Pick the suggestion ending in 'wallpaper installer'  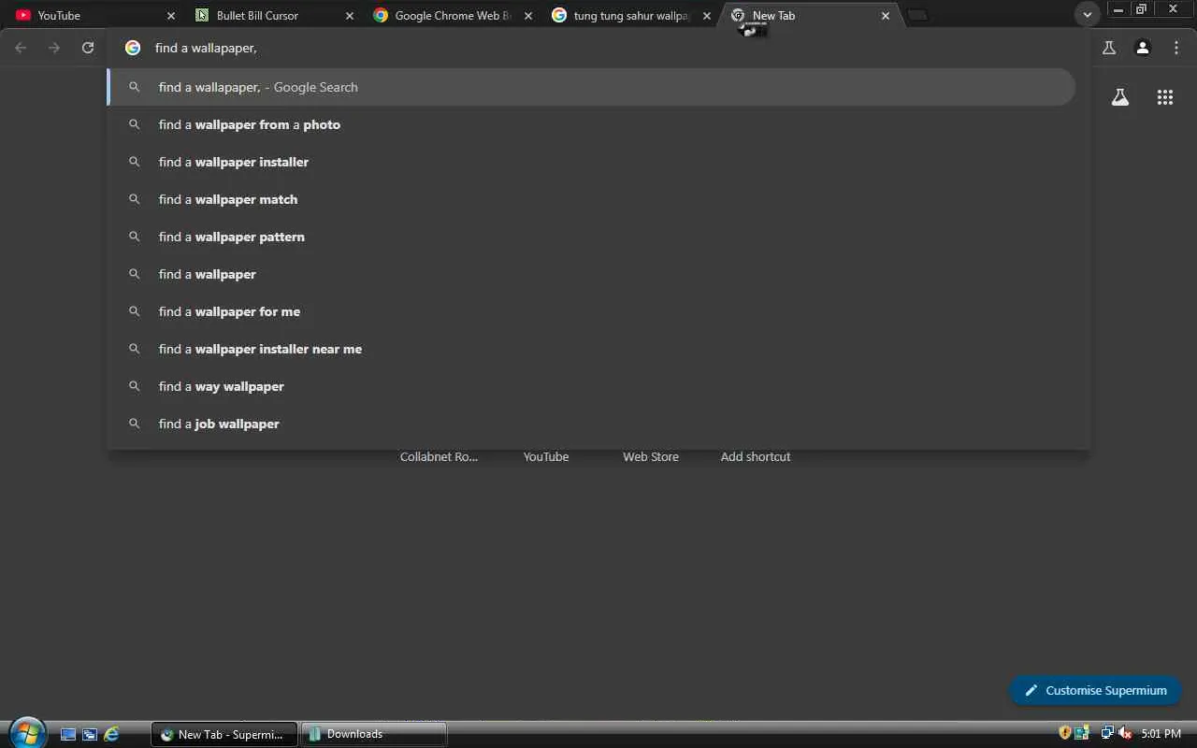coord(591,162)
